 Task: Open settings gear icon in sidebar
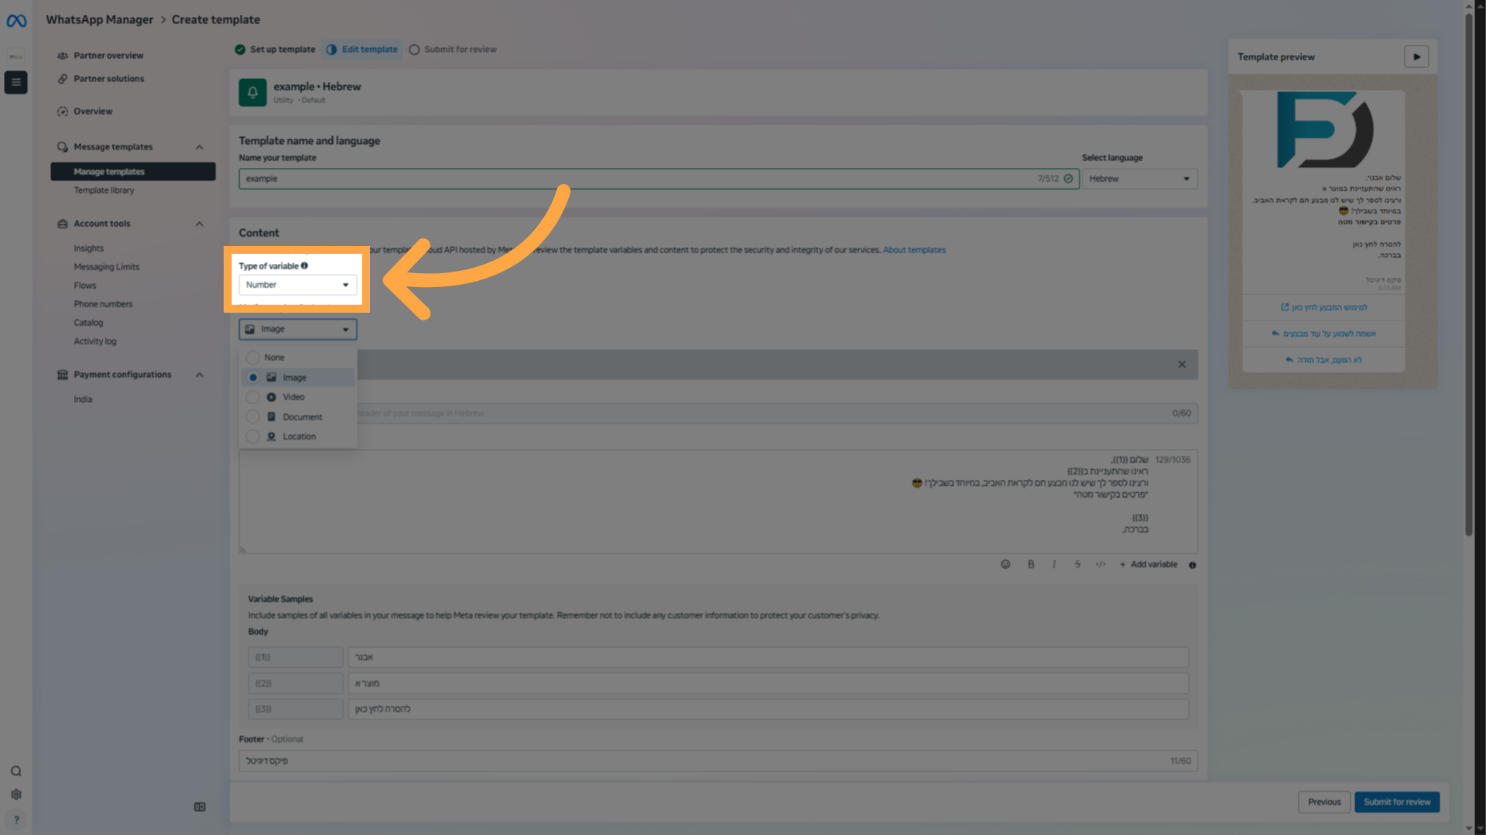16,795
